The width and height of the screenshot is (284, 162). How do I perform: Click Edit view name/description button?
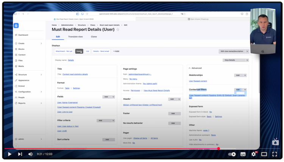point(232,51)
